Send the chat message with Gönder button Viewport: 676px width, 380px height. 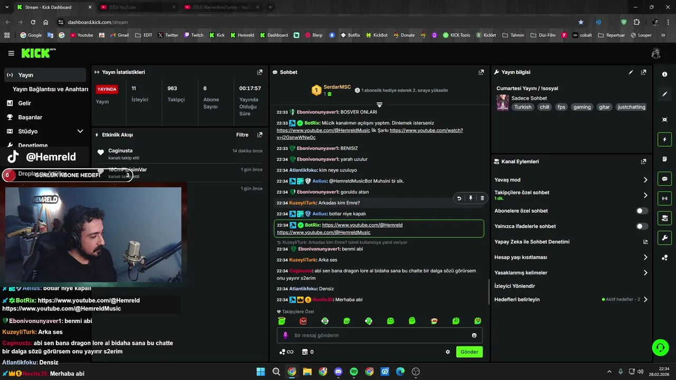point(469,352)
